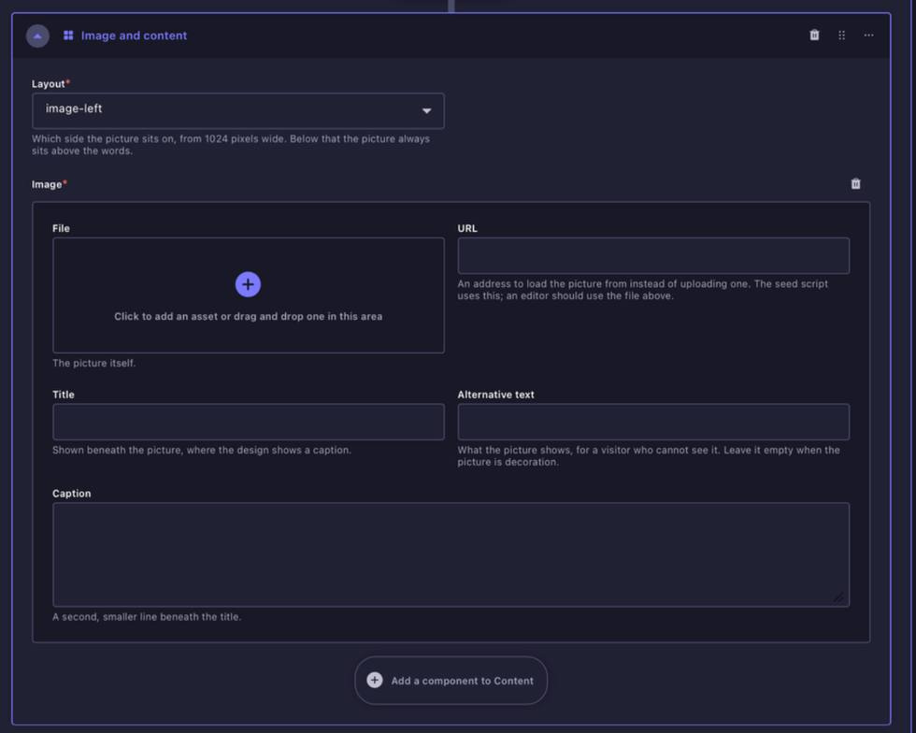Open the component's more actions menu
The width and height of the screenshot is (916, 733).
(868, 36)
